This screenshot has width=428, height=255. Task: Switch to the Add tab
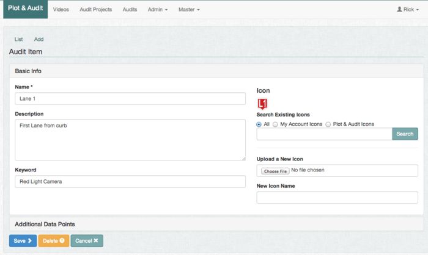pos(39,39)
